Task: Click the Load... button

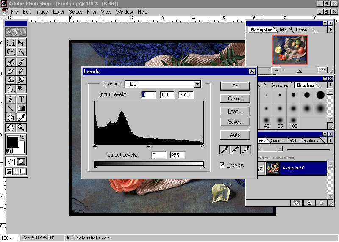Action: [235, 111]
